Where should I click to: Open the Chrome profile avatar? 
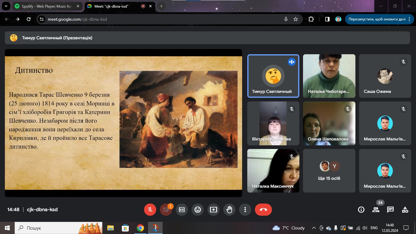pyautogui.click(x=338, y=19)
